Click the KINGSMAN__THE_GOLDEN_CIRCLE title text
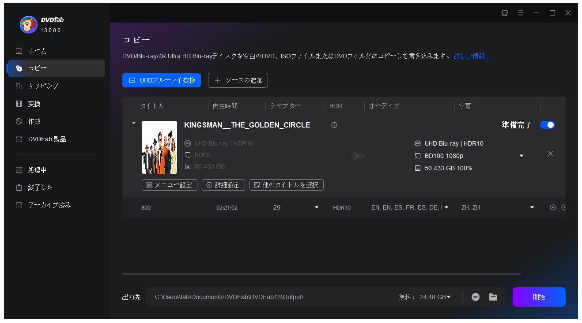582x323 pixels. click(247, 125)
